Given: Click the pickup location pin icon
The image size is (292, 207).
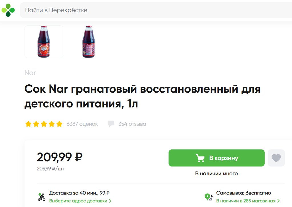Looking at the screenshot, I should point(208,197).
